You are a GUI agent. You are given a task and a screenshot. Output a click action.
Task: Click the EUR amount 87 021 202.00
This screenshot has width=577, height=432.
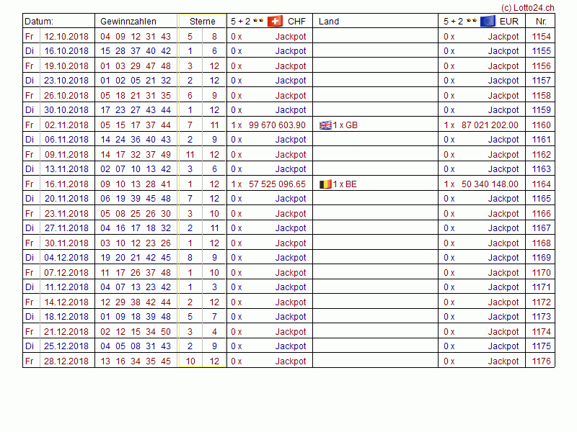click(490, 125)
